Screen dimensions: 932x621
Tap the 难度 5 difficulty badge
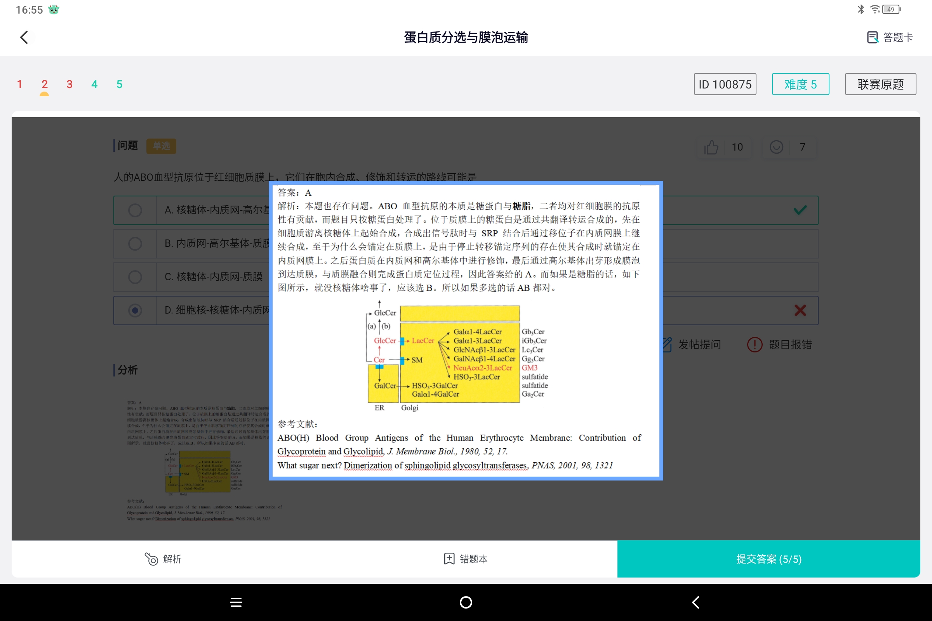[x=800, y=84]
